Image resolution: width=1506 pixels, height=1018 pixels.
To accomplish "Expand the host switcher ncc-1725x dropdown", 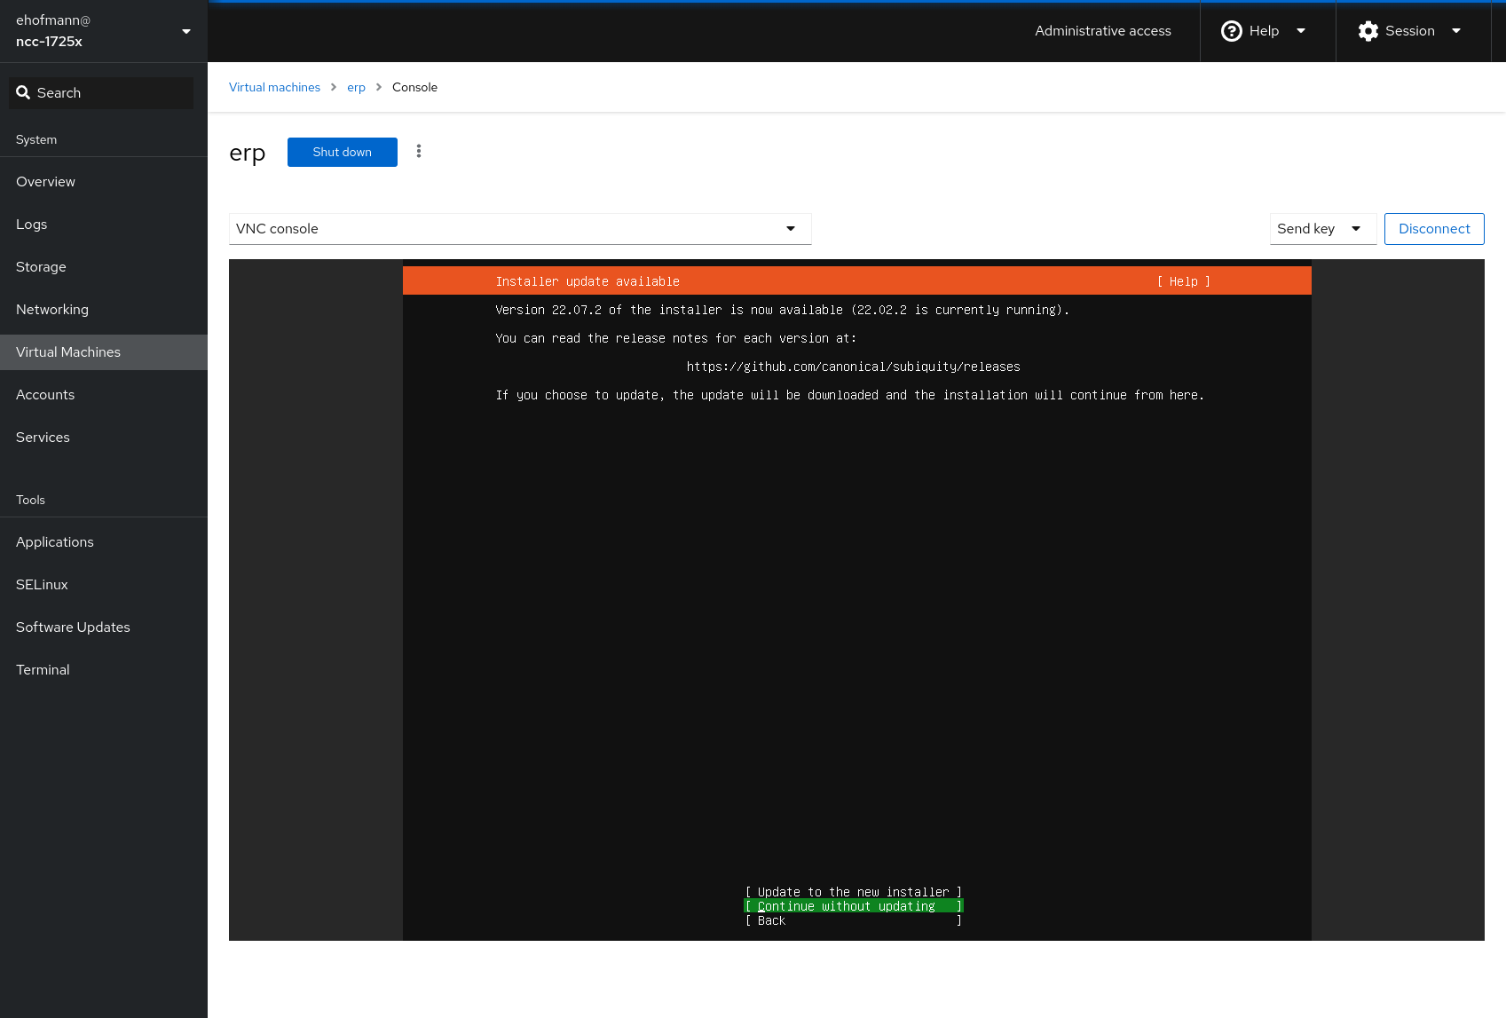I will (185, 31).
